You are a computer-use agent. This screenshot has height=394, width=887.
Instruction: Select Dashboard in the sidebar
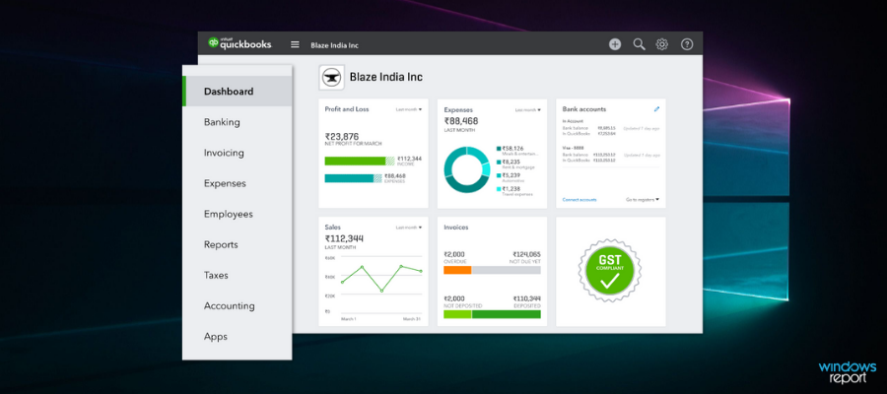click(237, 92)
